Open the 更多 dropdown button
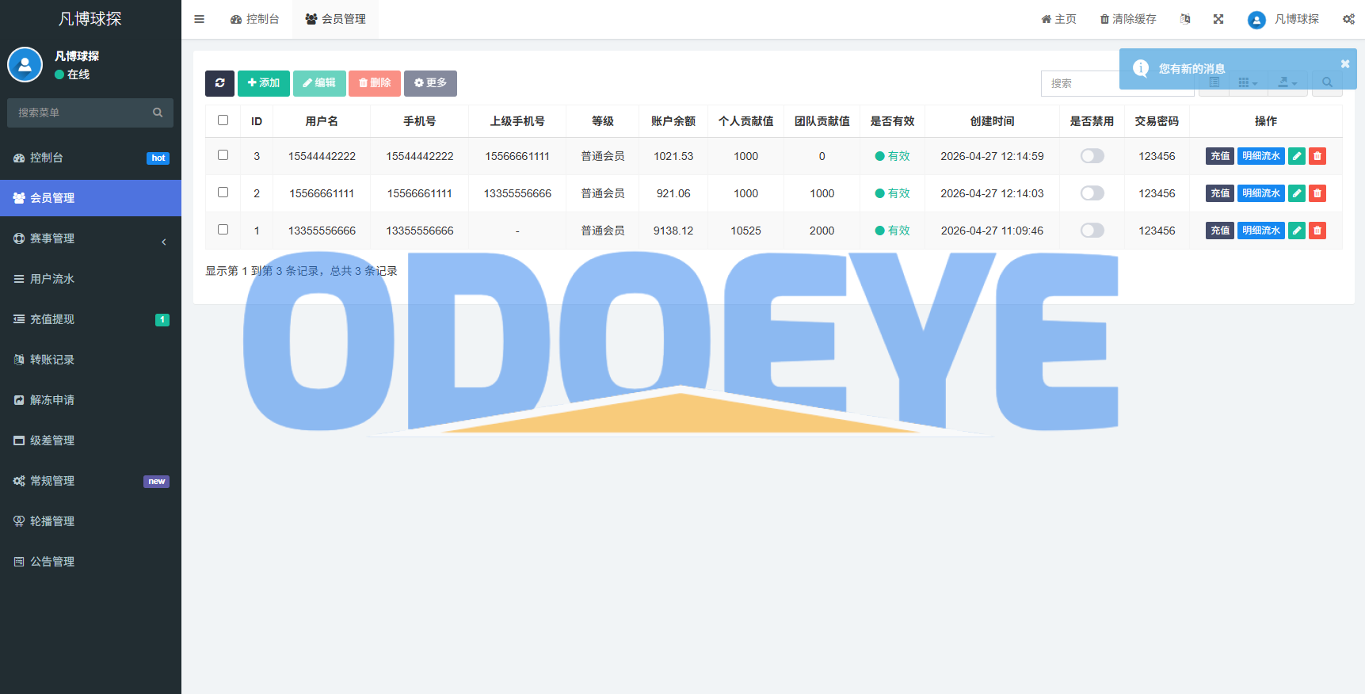1365x694 pixels. point(430,83)
